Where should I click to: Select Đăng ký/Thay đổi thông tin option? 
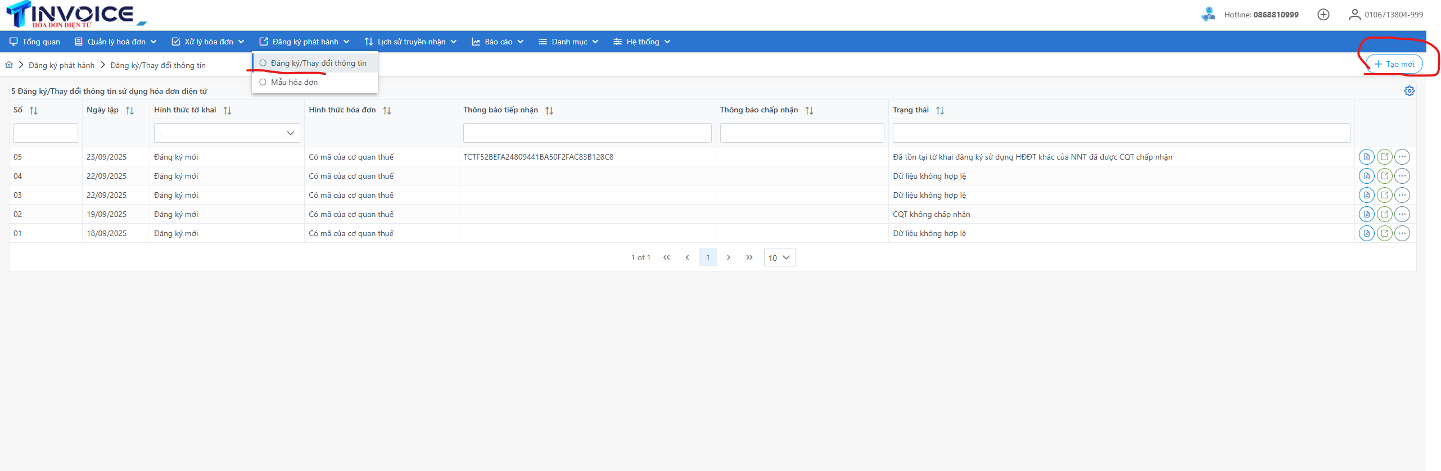[315, 63]
